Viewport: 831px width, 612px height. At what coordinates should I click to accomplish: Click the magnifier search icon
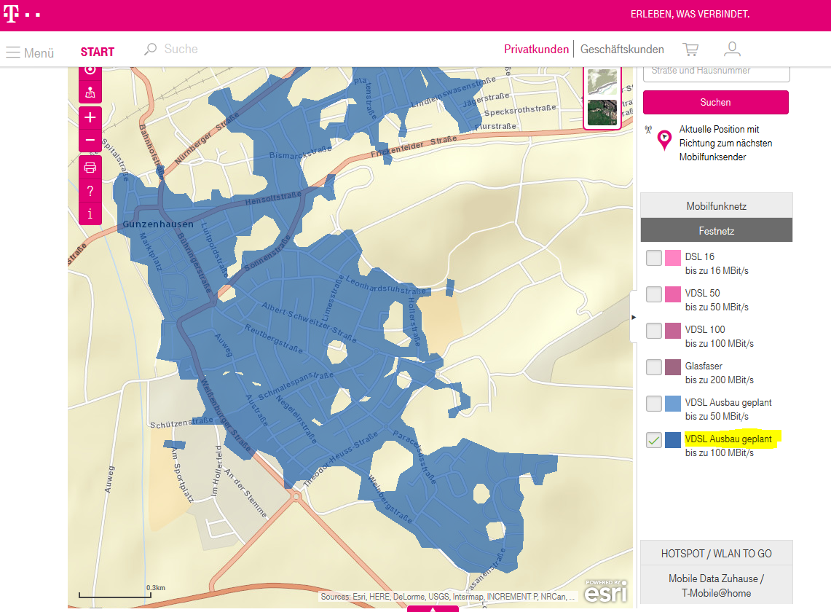(151, 50)
